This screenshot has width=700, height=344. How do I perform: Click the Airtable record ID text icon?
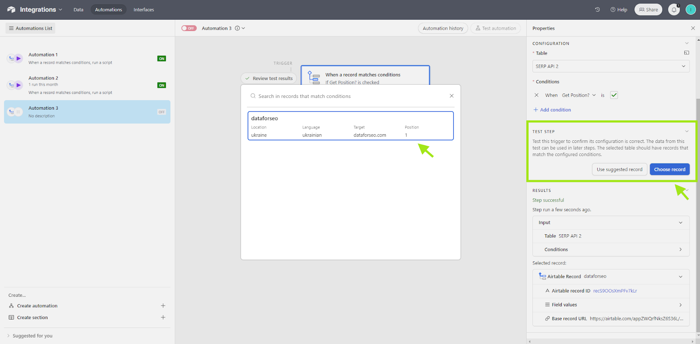click(x=547, y=291)
